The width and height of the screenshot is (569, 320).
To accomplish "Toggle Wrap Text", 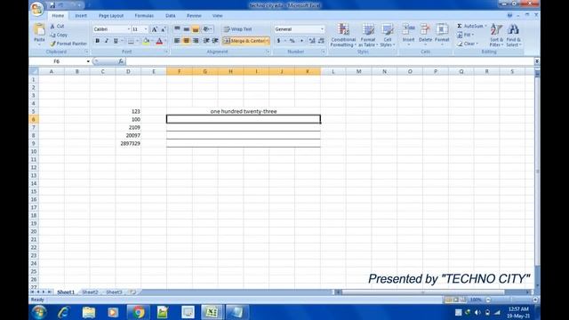I will (x=237, y=29).
